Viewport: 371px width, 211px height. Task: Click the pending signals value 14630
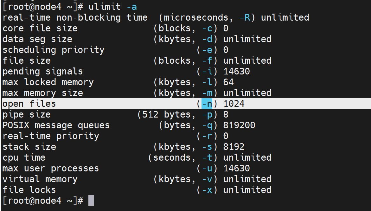[x=236, y=71]
